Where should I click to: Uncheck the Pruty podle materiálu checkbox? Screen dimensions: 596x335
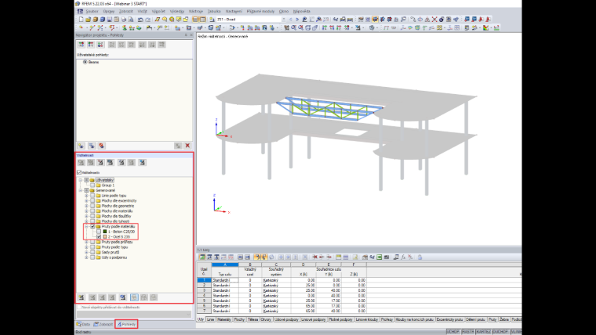coord(93,226)
